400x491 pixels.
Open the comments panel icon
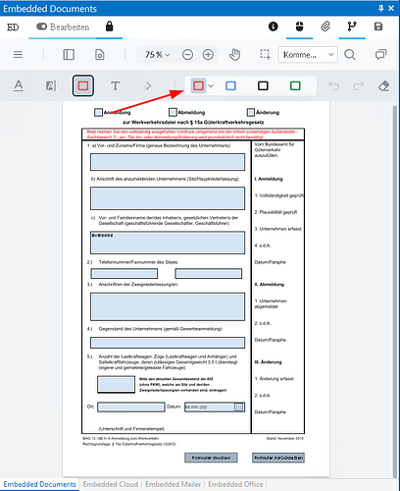[380, 54]
